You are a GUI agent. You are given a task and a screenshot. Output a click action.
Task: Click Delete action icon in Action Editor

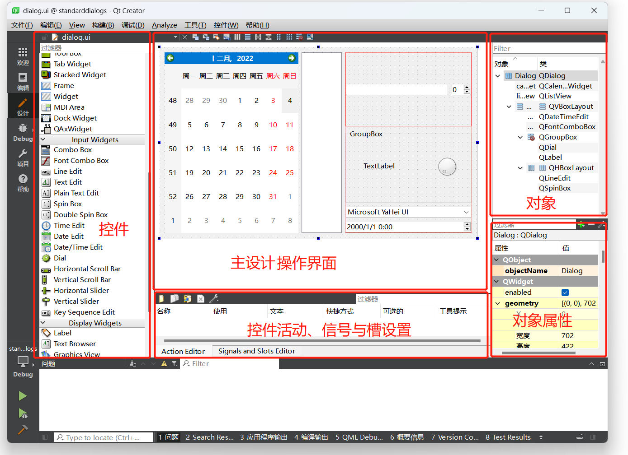click(x=201, y=298)
